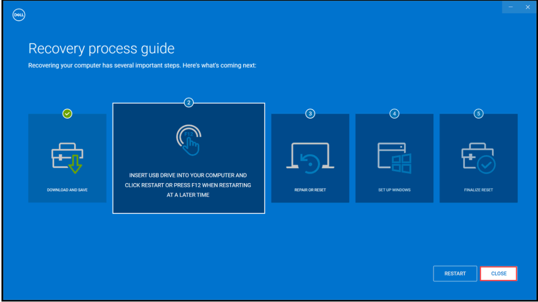
Task: Click the Download and Save toolbox icon
Action: coord(67,158)
